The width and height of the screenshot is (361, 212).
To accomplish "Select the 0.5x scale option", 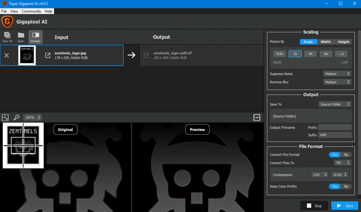I will tap(280, 54).
